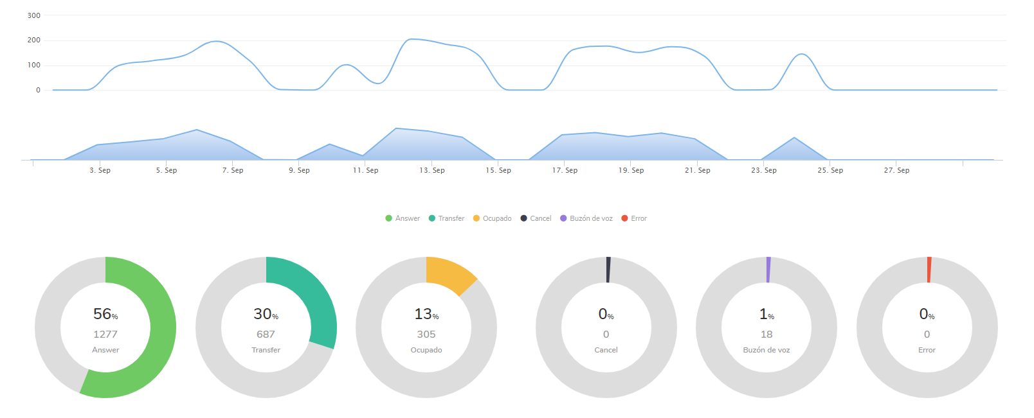The image size is (1034, 418).
Task: Click the purple Buzón de voz sliver
Action: point(768,270)
